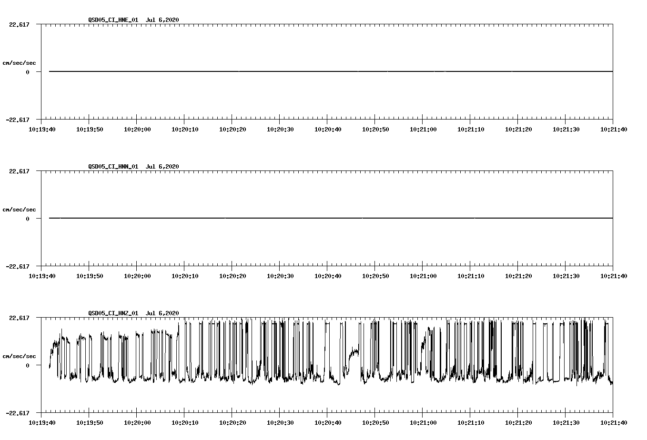Click the 10:20:20 timestamp under HNZ plot
Image resolution: width=647 pixels, height=440 pixels.
pos(232,422)
